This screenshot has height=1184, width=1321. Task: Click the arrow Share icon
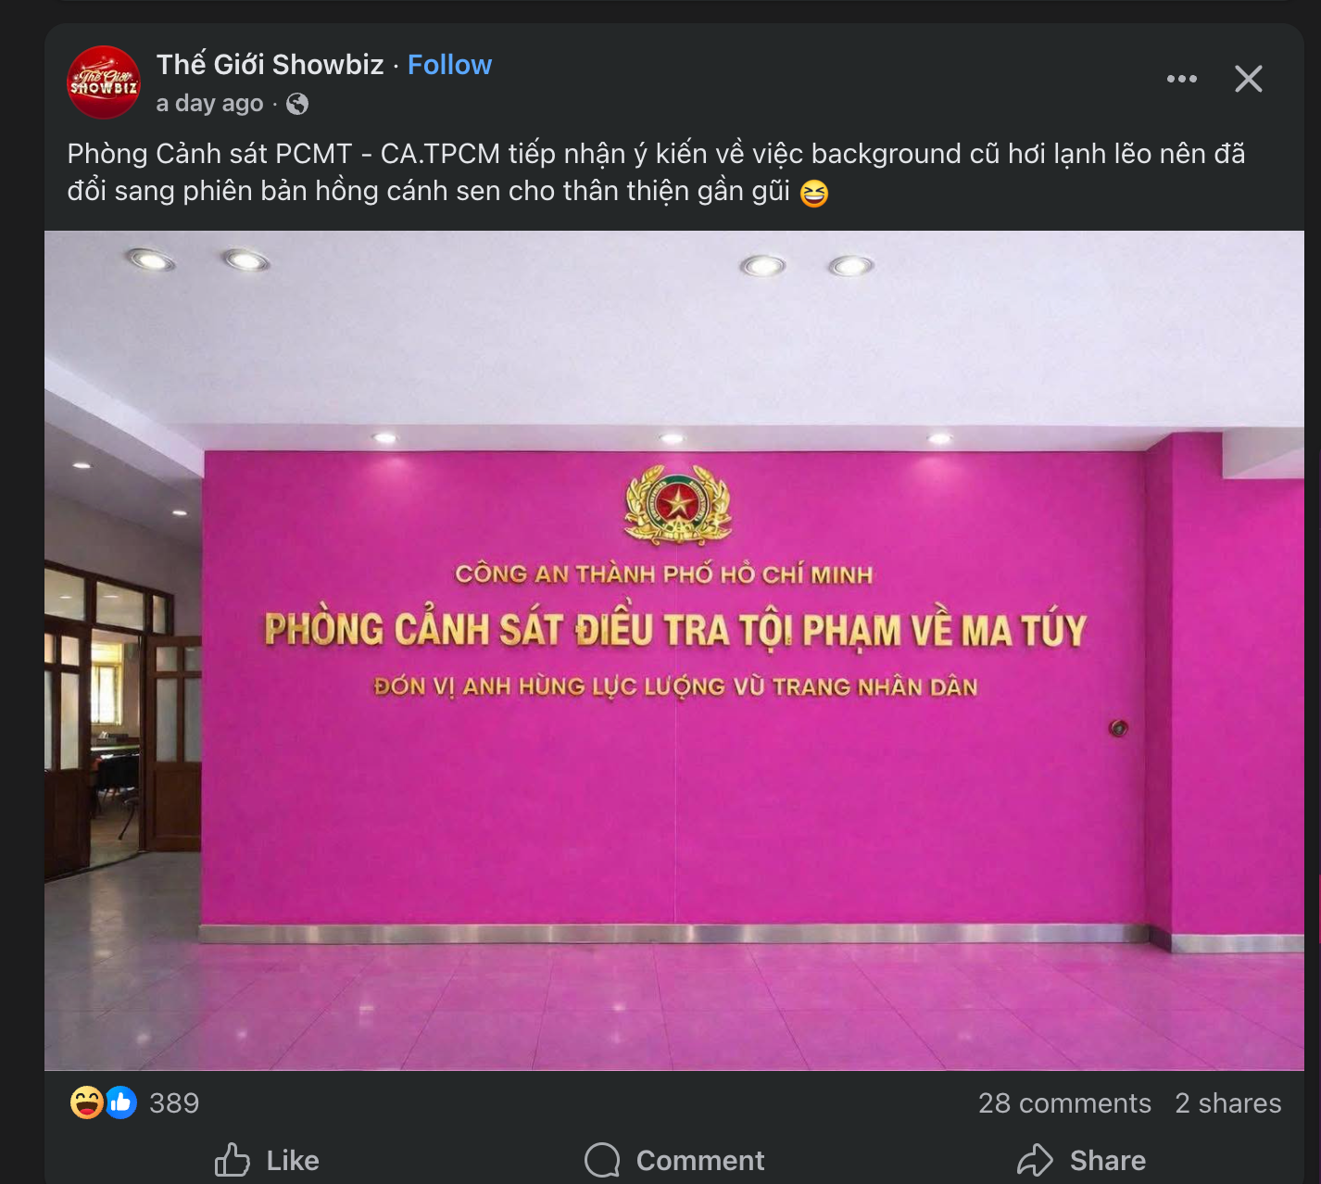[1035, 1160]
